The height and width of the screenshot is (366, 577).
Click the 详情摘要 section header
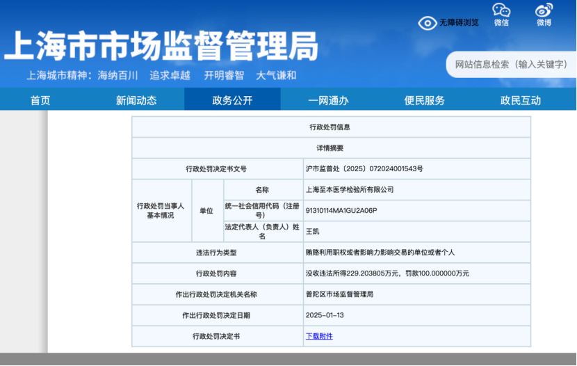coord(330,148)
